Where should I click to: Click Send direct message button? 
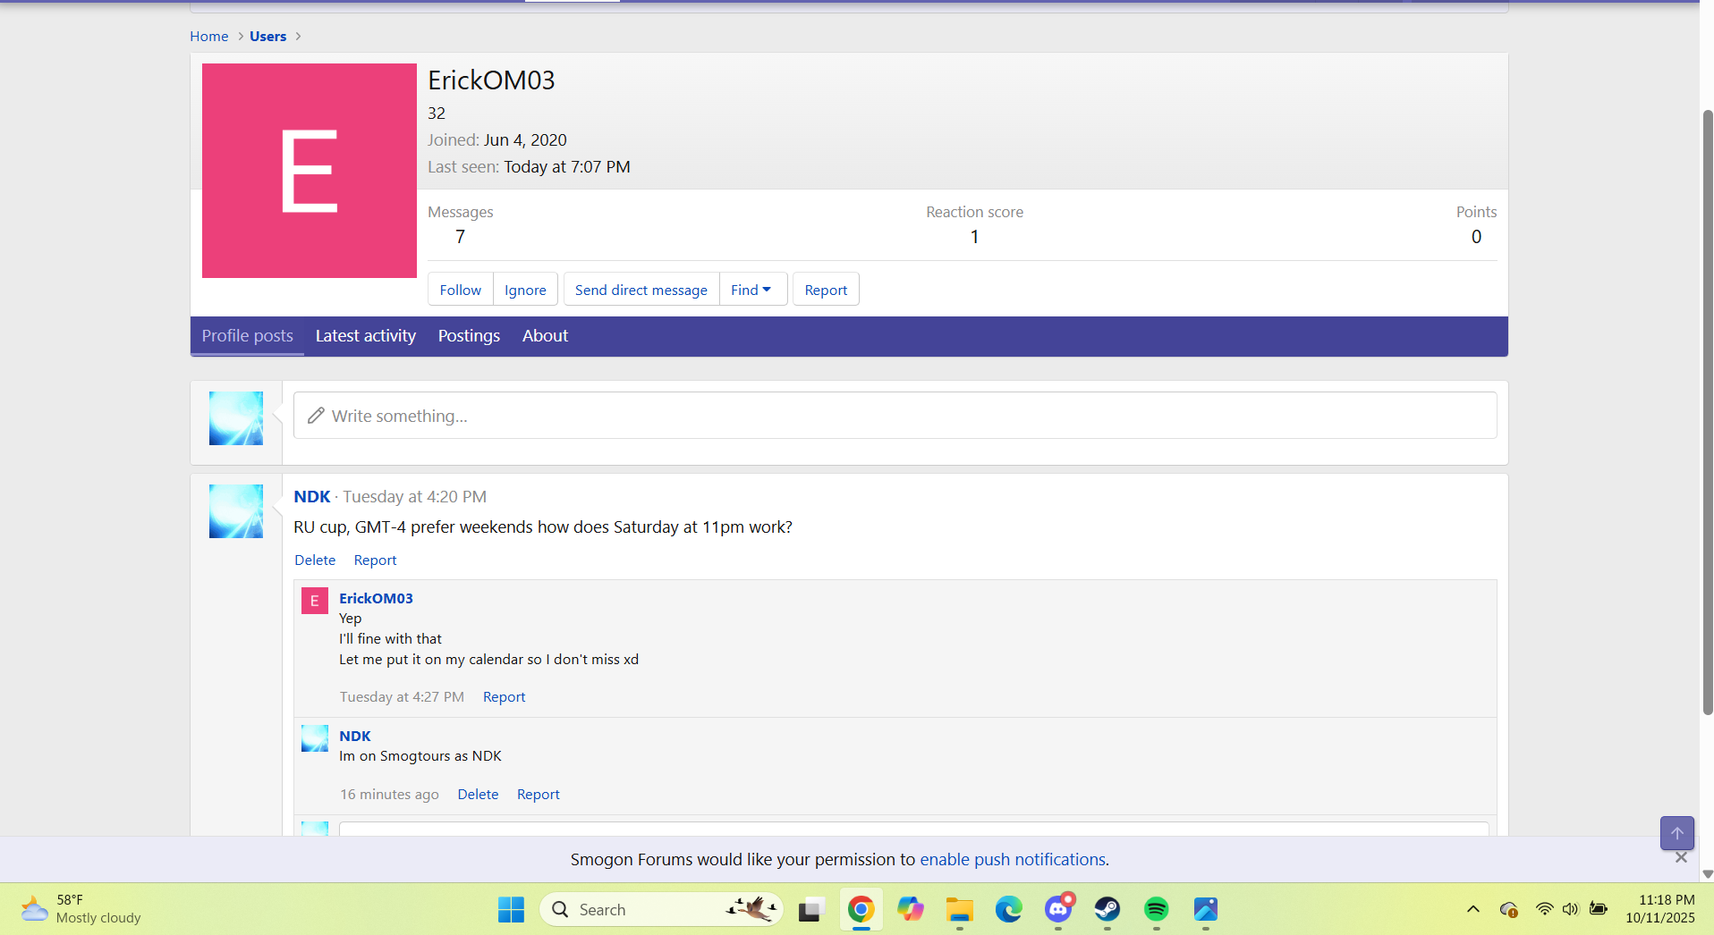(x=641, y=290)
